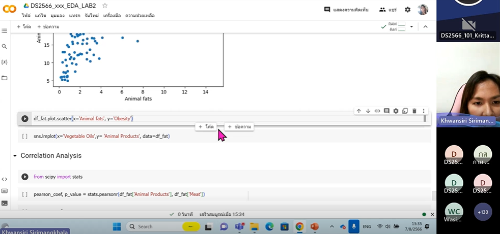The height and width of the screenshot is (234, 500).
Task: Open the table of contents sidebar
Action: tap(5, 31)
